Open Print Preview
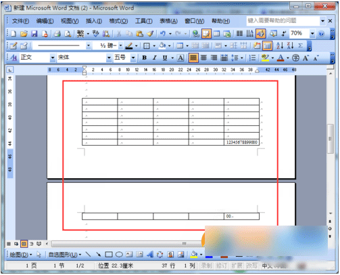 pyautogui.click(x=68, y=34)
